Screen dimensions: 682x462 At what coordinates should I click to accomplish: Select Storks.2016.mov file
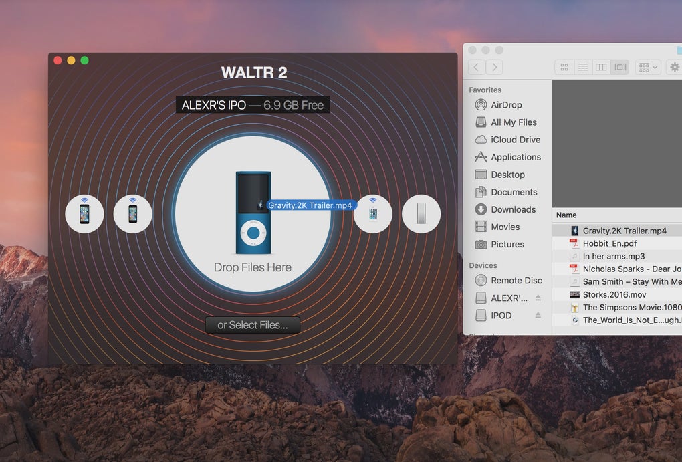[x=617, y=294]
